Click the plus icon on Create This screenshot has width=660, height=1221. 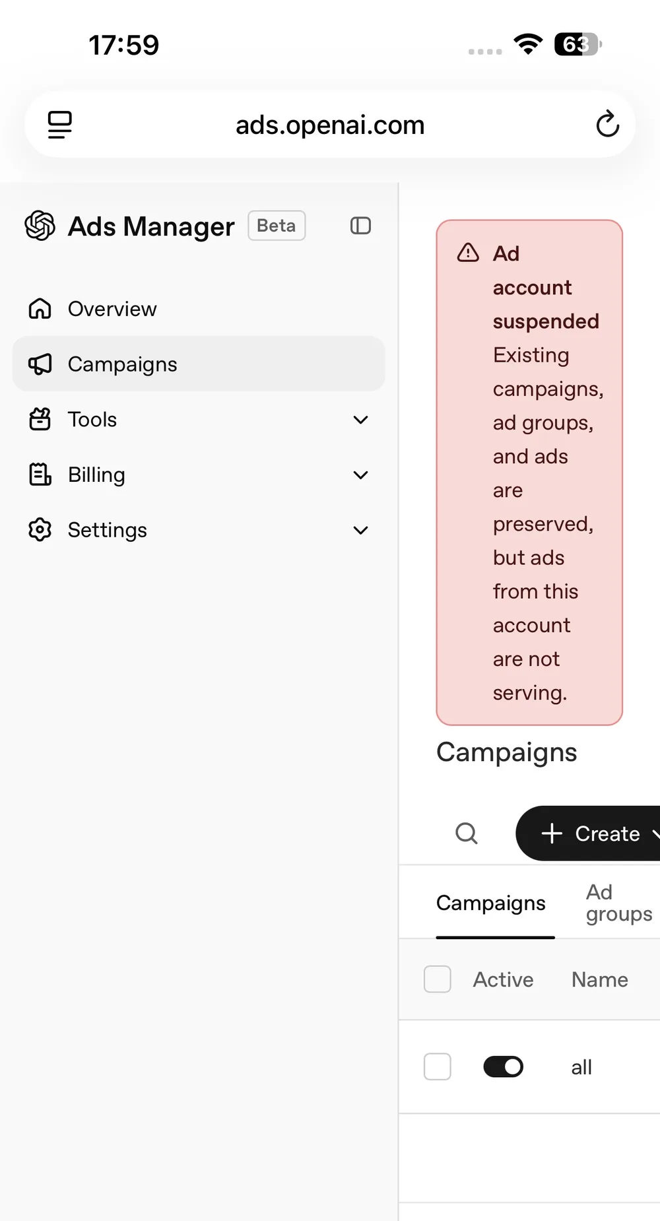coord(552,833)
